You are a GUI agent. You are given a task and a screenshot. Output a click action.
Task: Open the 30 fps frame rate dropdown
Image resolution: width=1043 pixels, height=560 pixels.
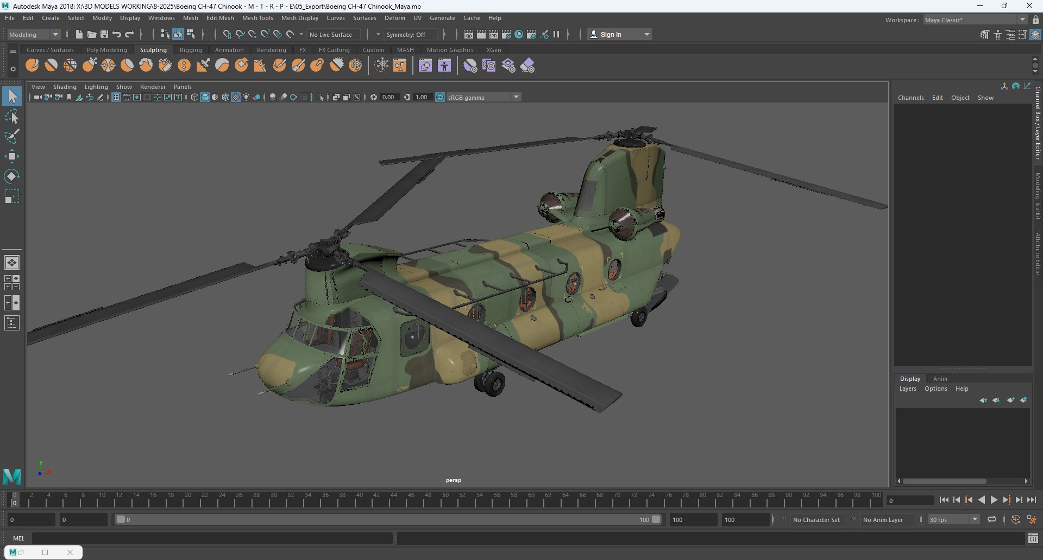(x=953, y=520)
